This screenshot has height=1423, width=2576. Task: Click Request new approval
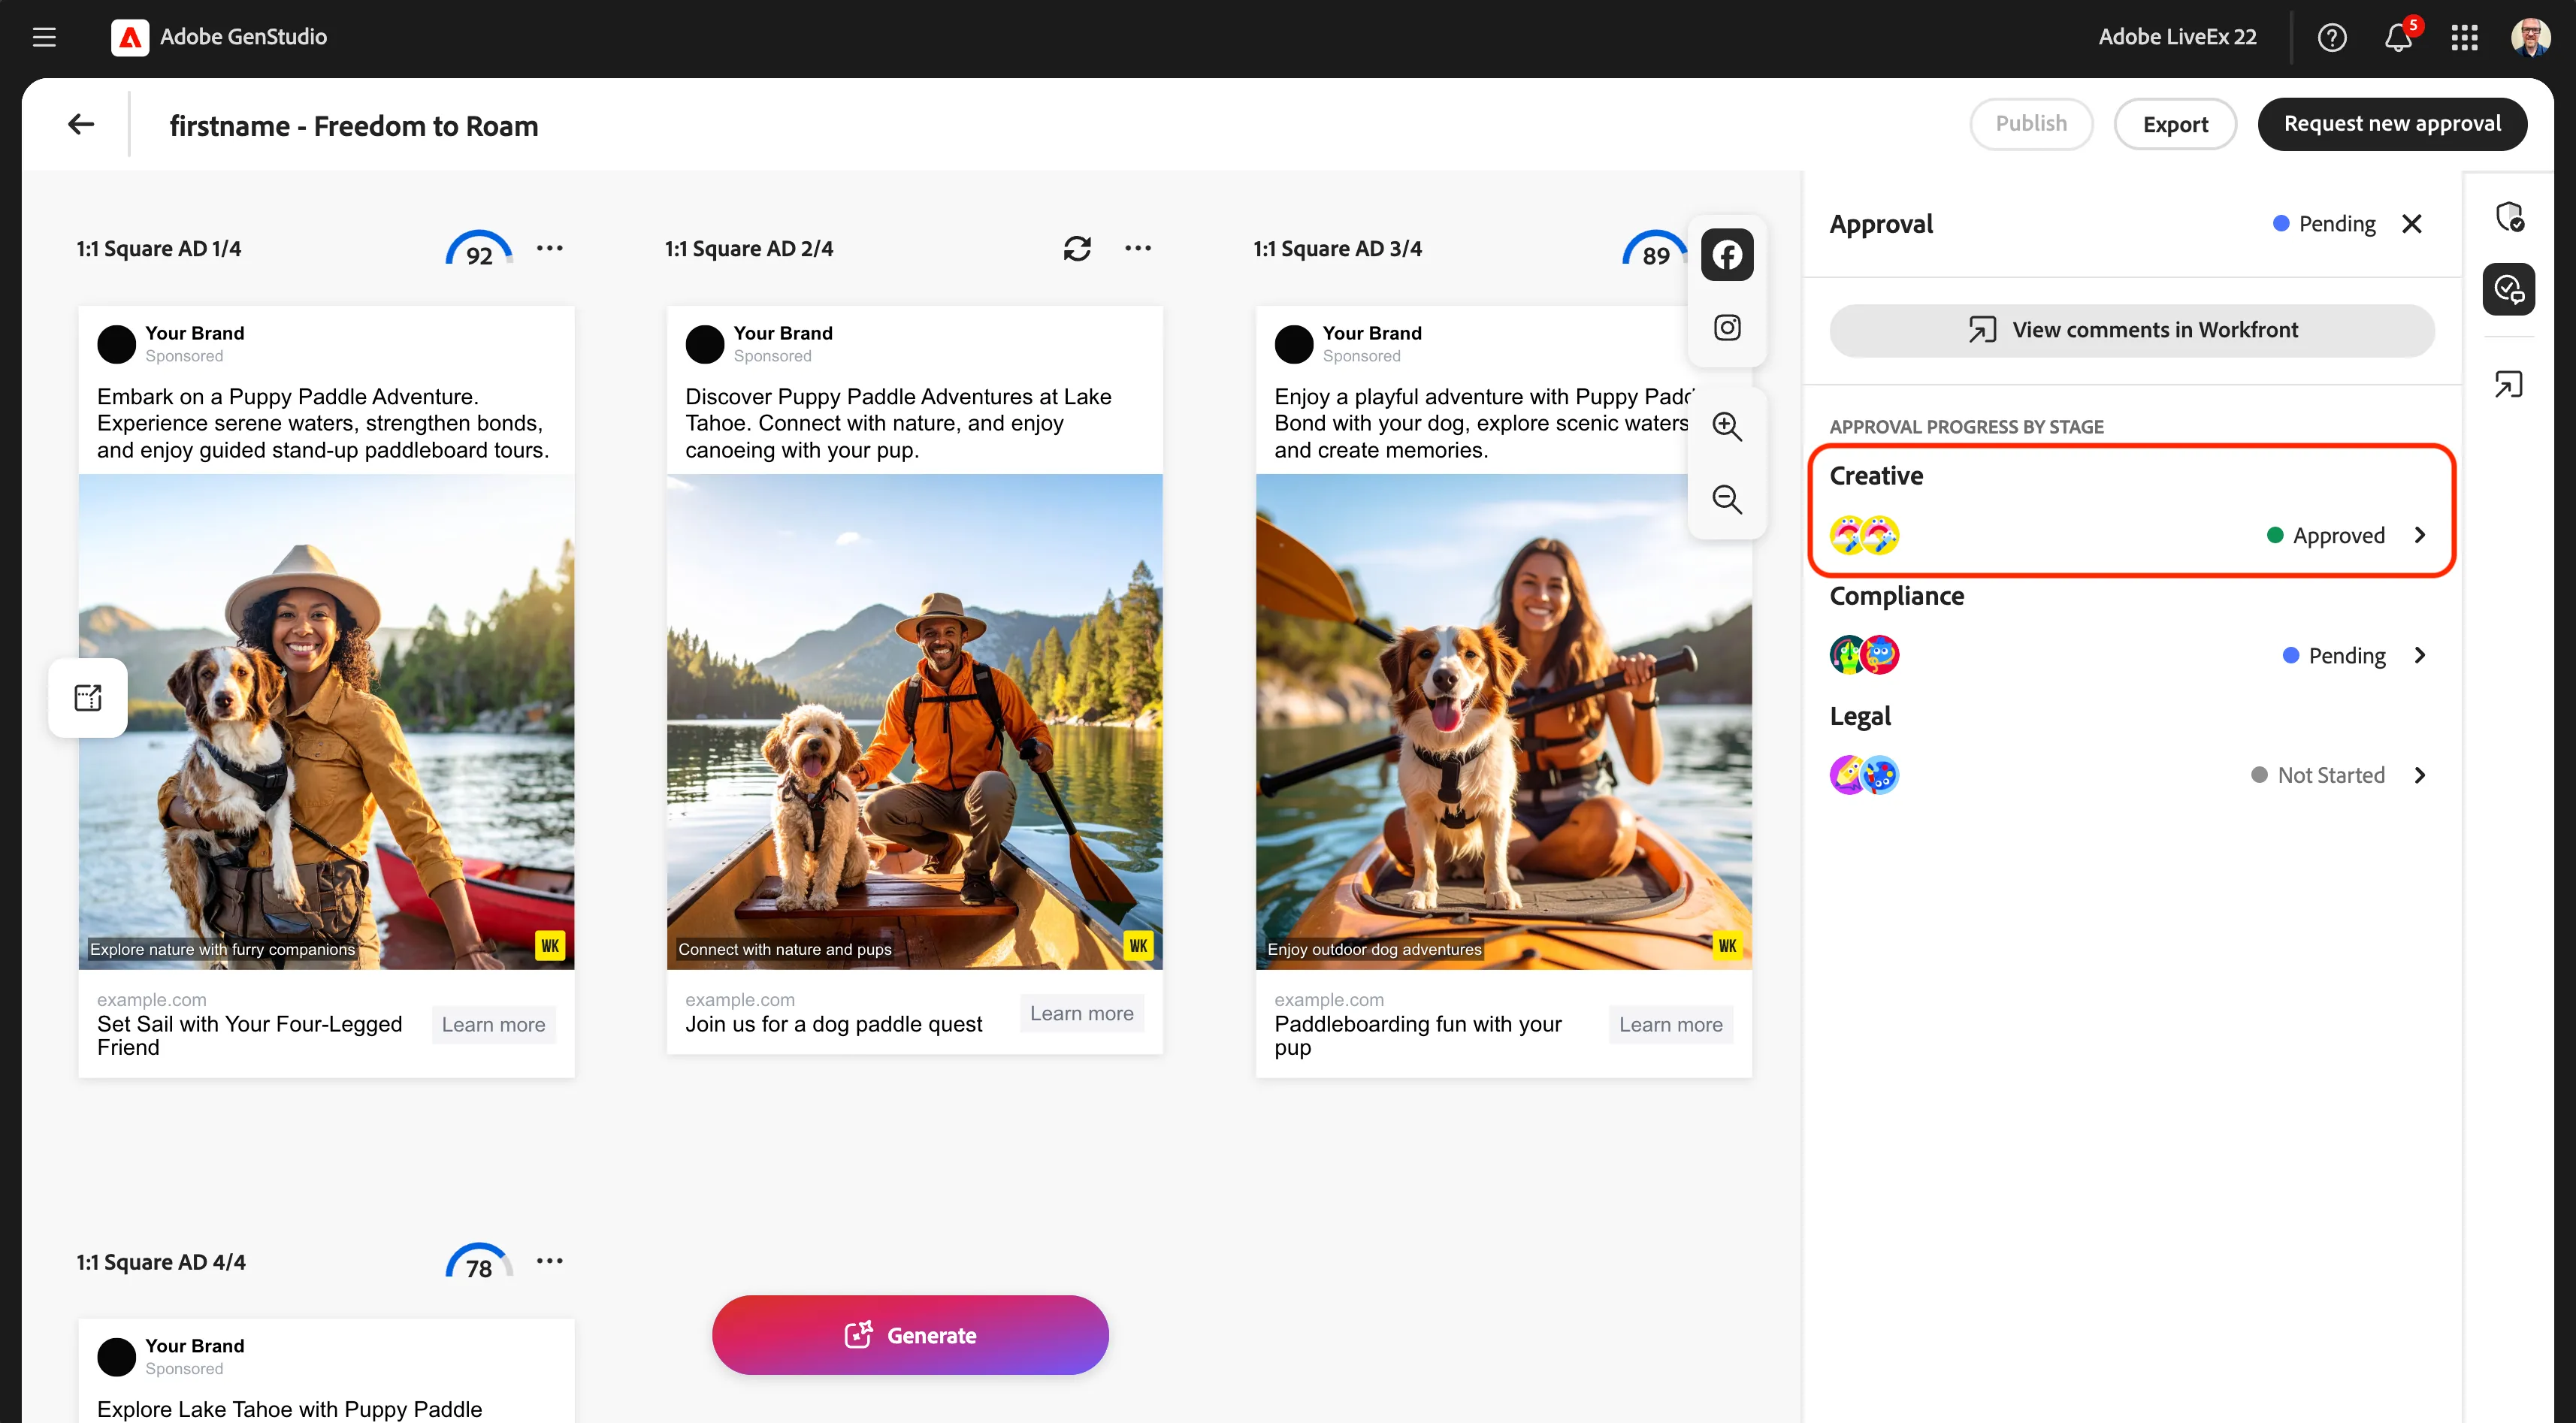tap(2392, 124)
